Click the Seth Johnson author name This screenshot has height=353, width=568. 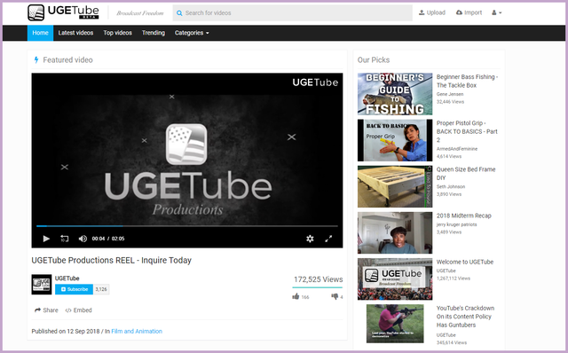click(451, 187)
